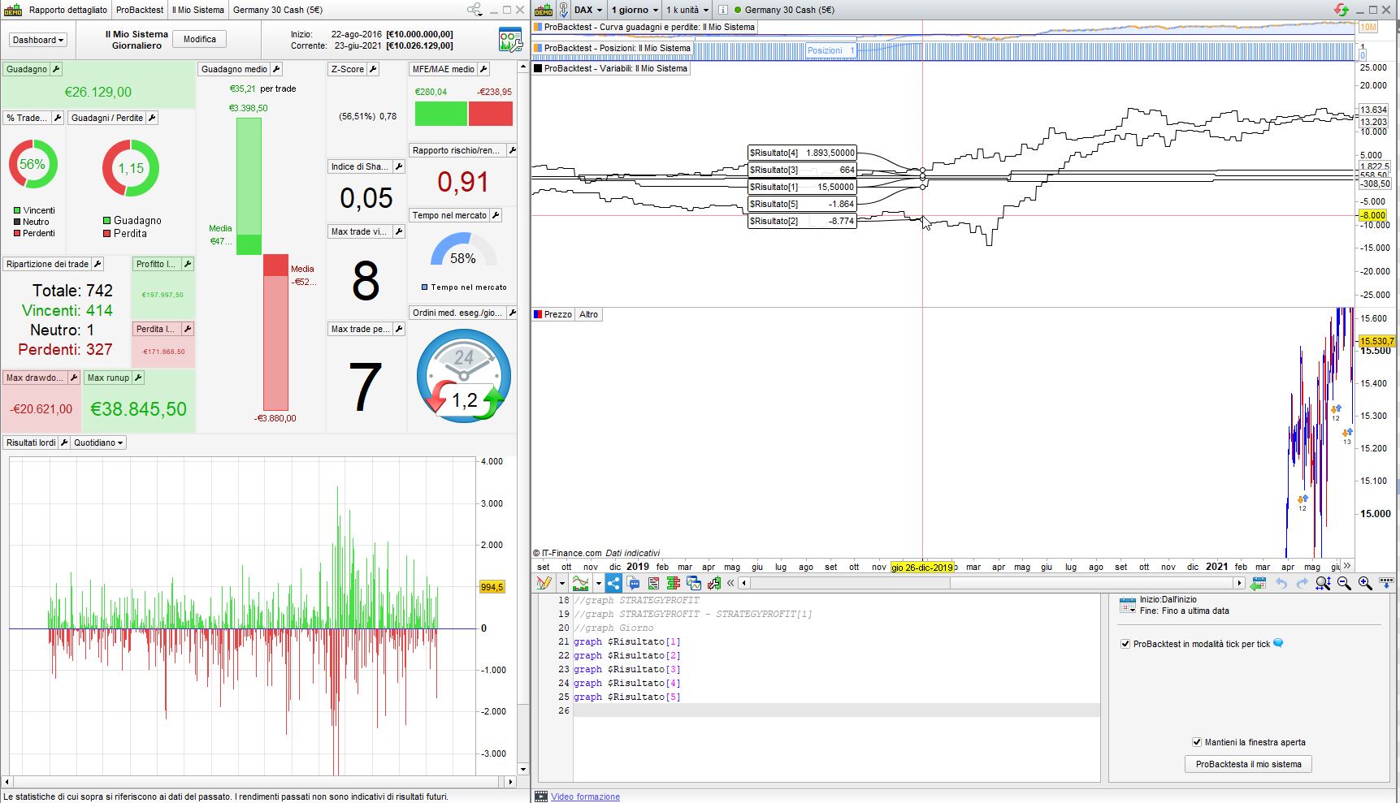Click the Rapporto dettagliato title tab
Screen dimensions: 1400x803
pyautogui.click(x=68, y=10)
